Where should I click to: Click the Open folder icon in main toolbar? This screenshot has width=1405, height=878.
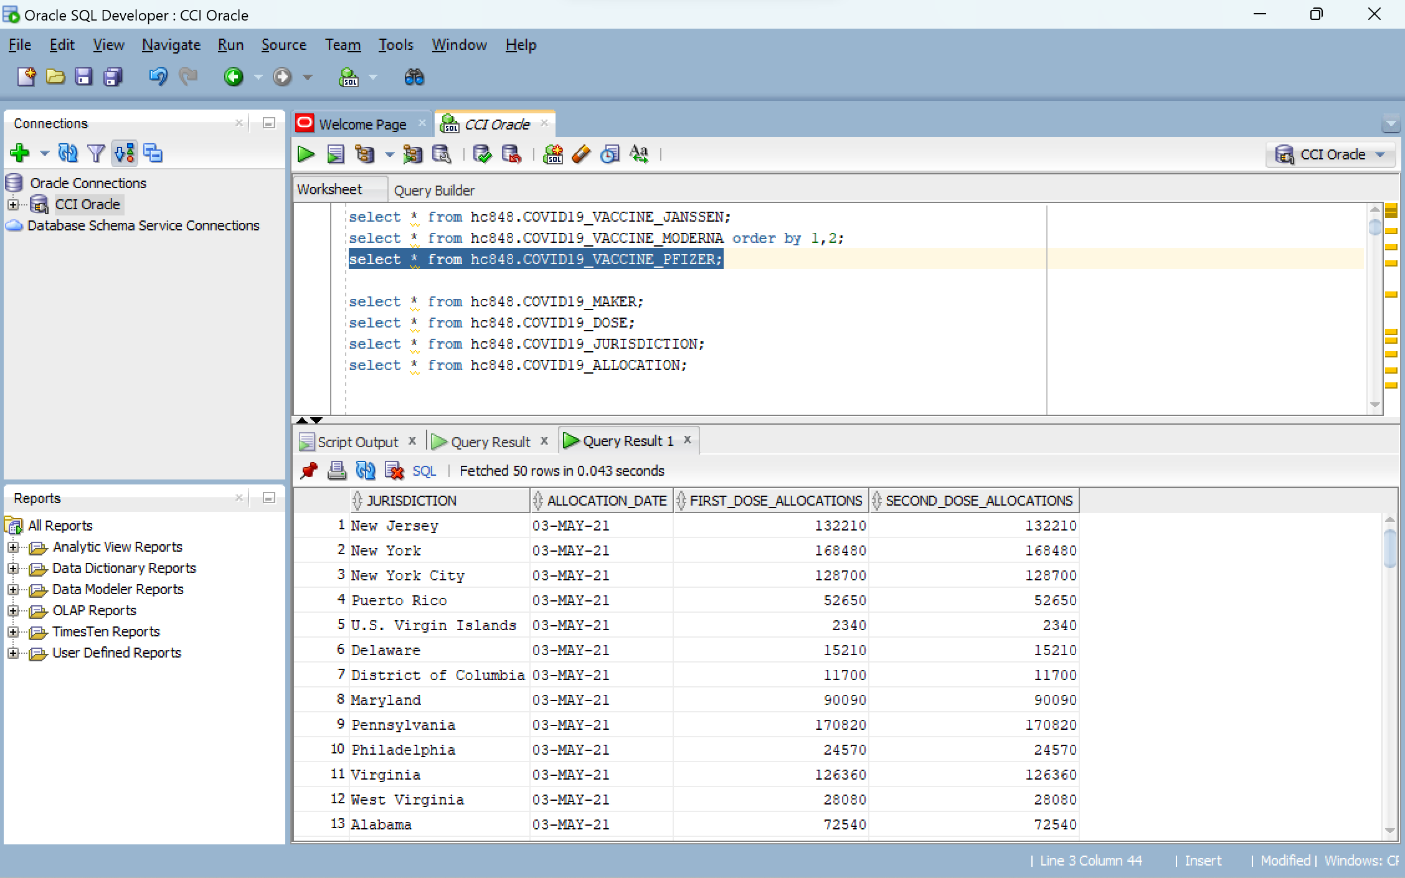(x=55, y=77)
